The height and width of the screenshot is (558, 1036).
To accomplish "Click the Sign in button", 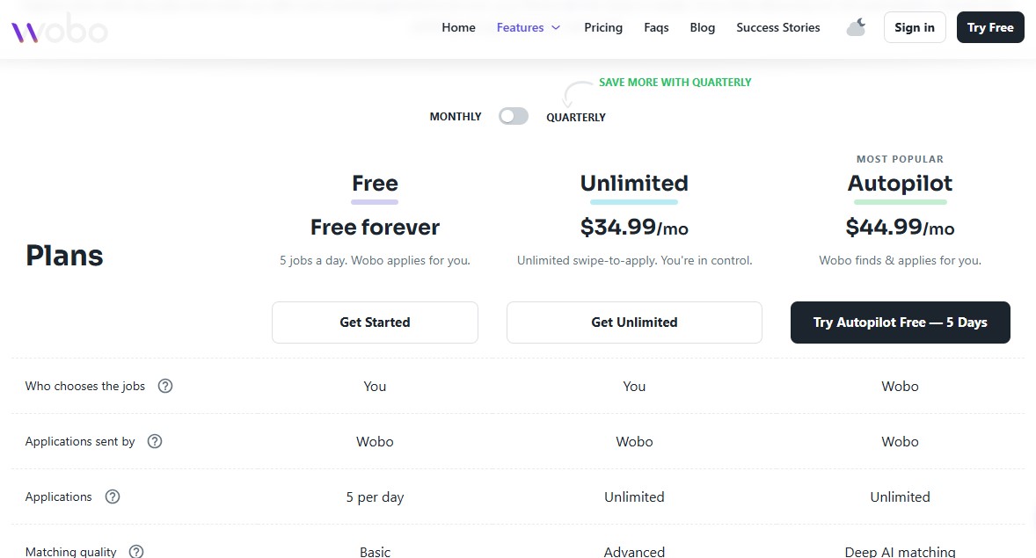I will pyautogui.click(x=914, y=27).
